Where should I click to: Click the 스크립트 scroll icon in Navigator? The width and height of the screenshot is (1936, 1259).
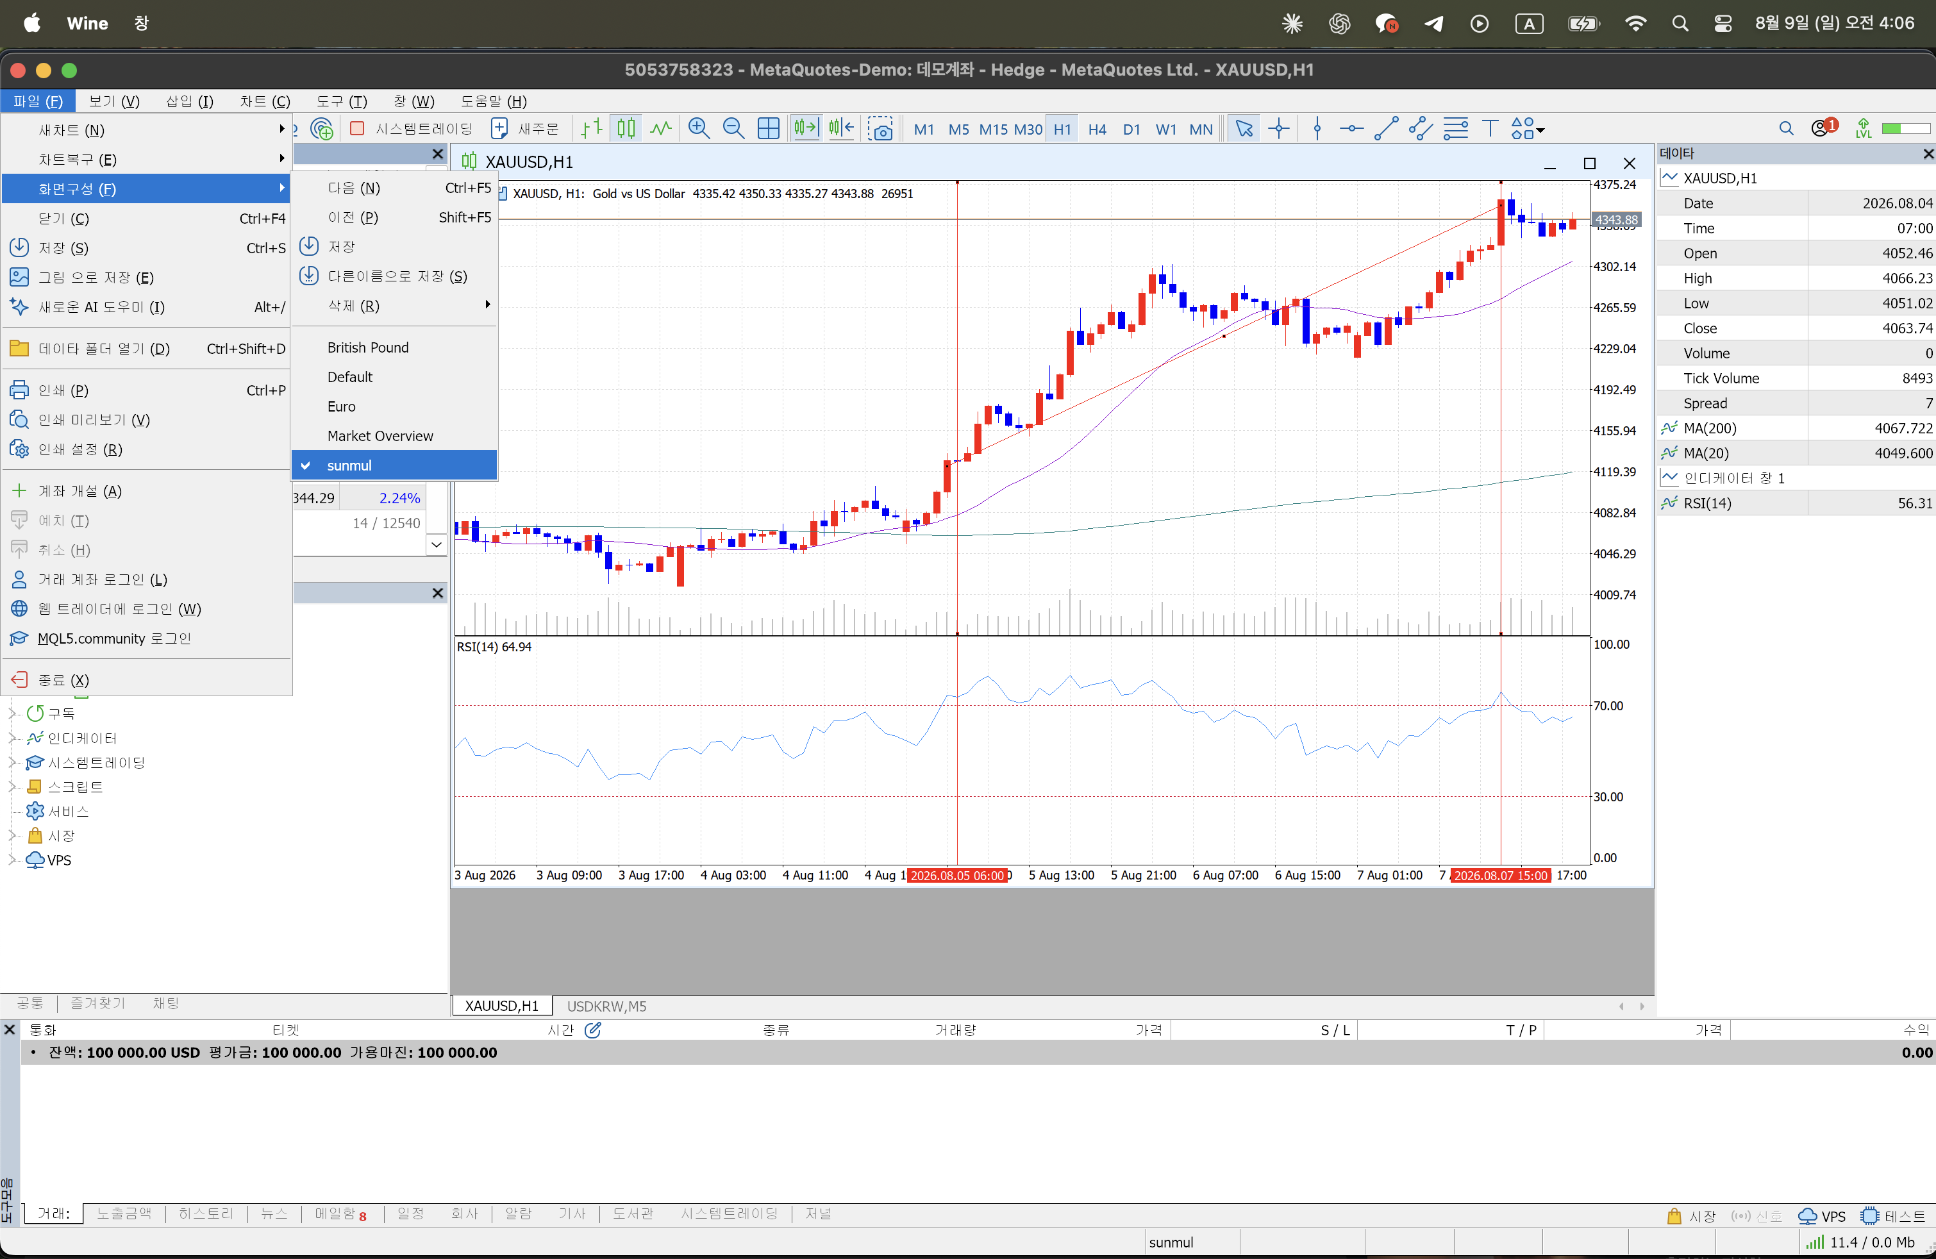35,787
